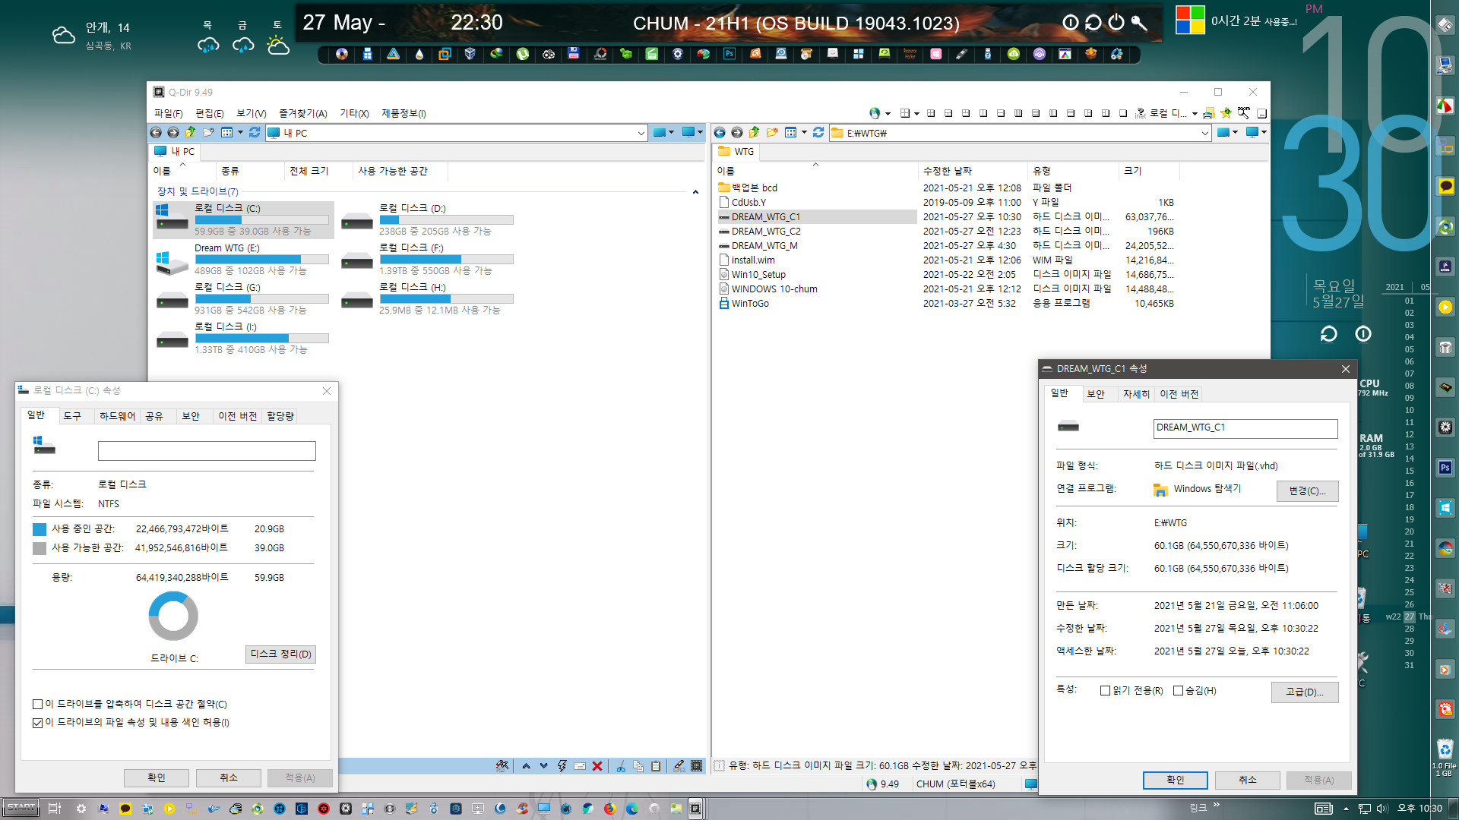
Task: Click the refresh icon in the E:\WTG\ pane toolbar
Action: click(818, 133)
